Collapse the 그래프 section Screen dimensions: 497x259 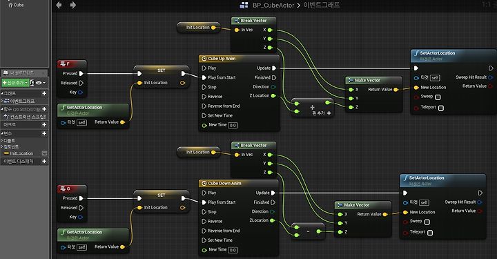pos(2,93)
